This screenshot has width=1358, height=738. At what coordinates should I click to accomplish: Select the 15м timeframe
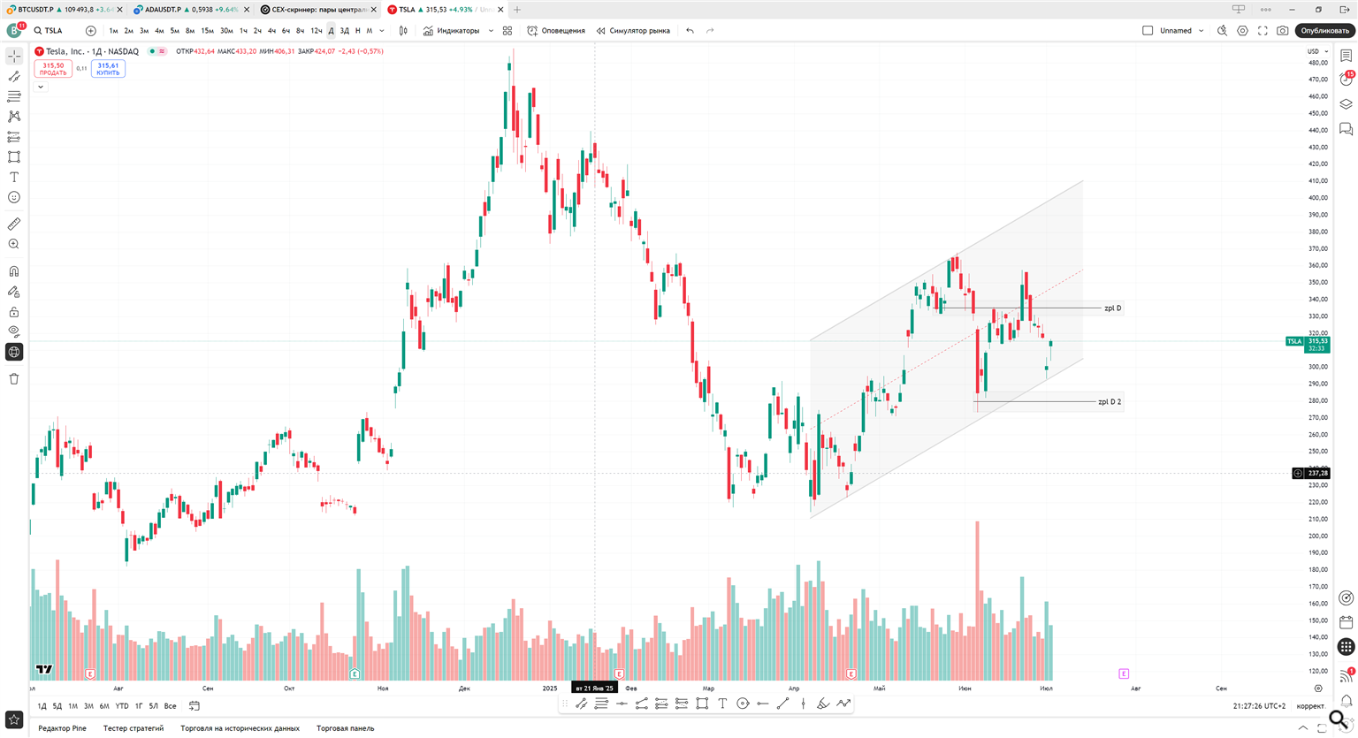(x=207, y=31)
